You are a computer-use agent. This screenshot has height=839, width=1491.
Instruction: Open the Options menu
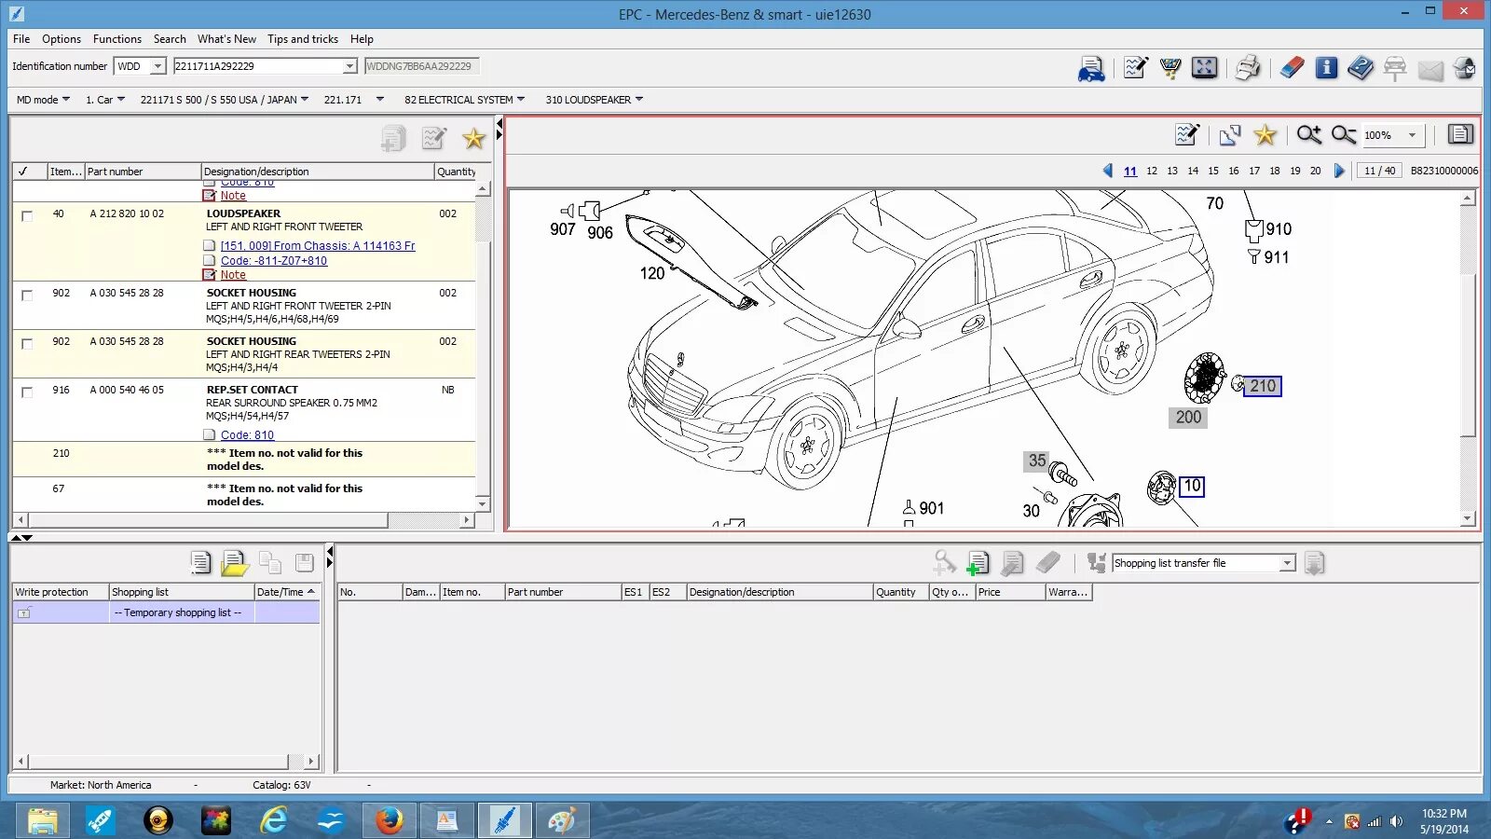click(x=62, y=39)
